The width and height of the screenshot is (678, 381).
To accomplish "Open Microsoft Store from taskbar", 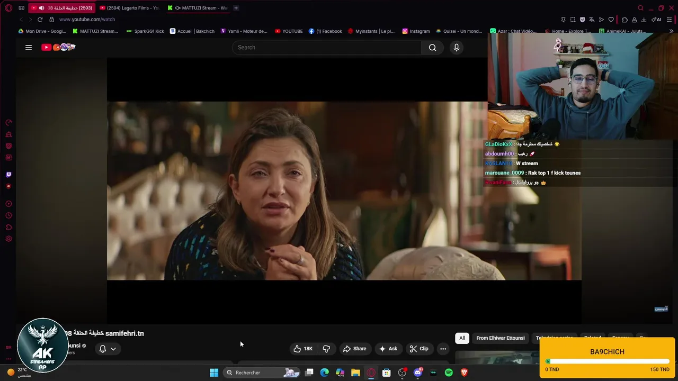I will click(387, 373).
